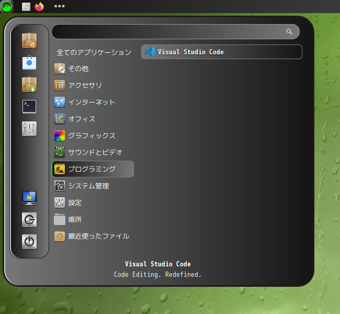Click the logout icon in sidebar
Viewport: 340px width, 314px height.
click(29, 220)
